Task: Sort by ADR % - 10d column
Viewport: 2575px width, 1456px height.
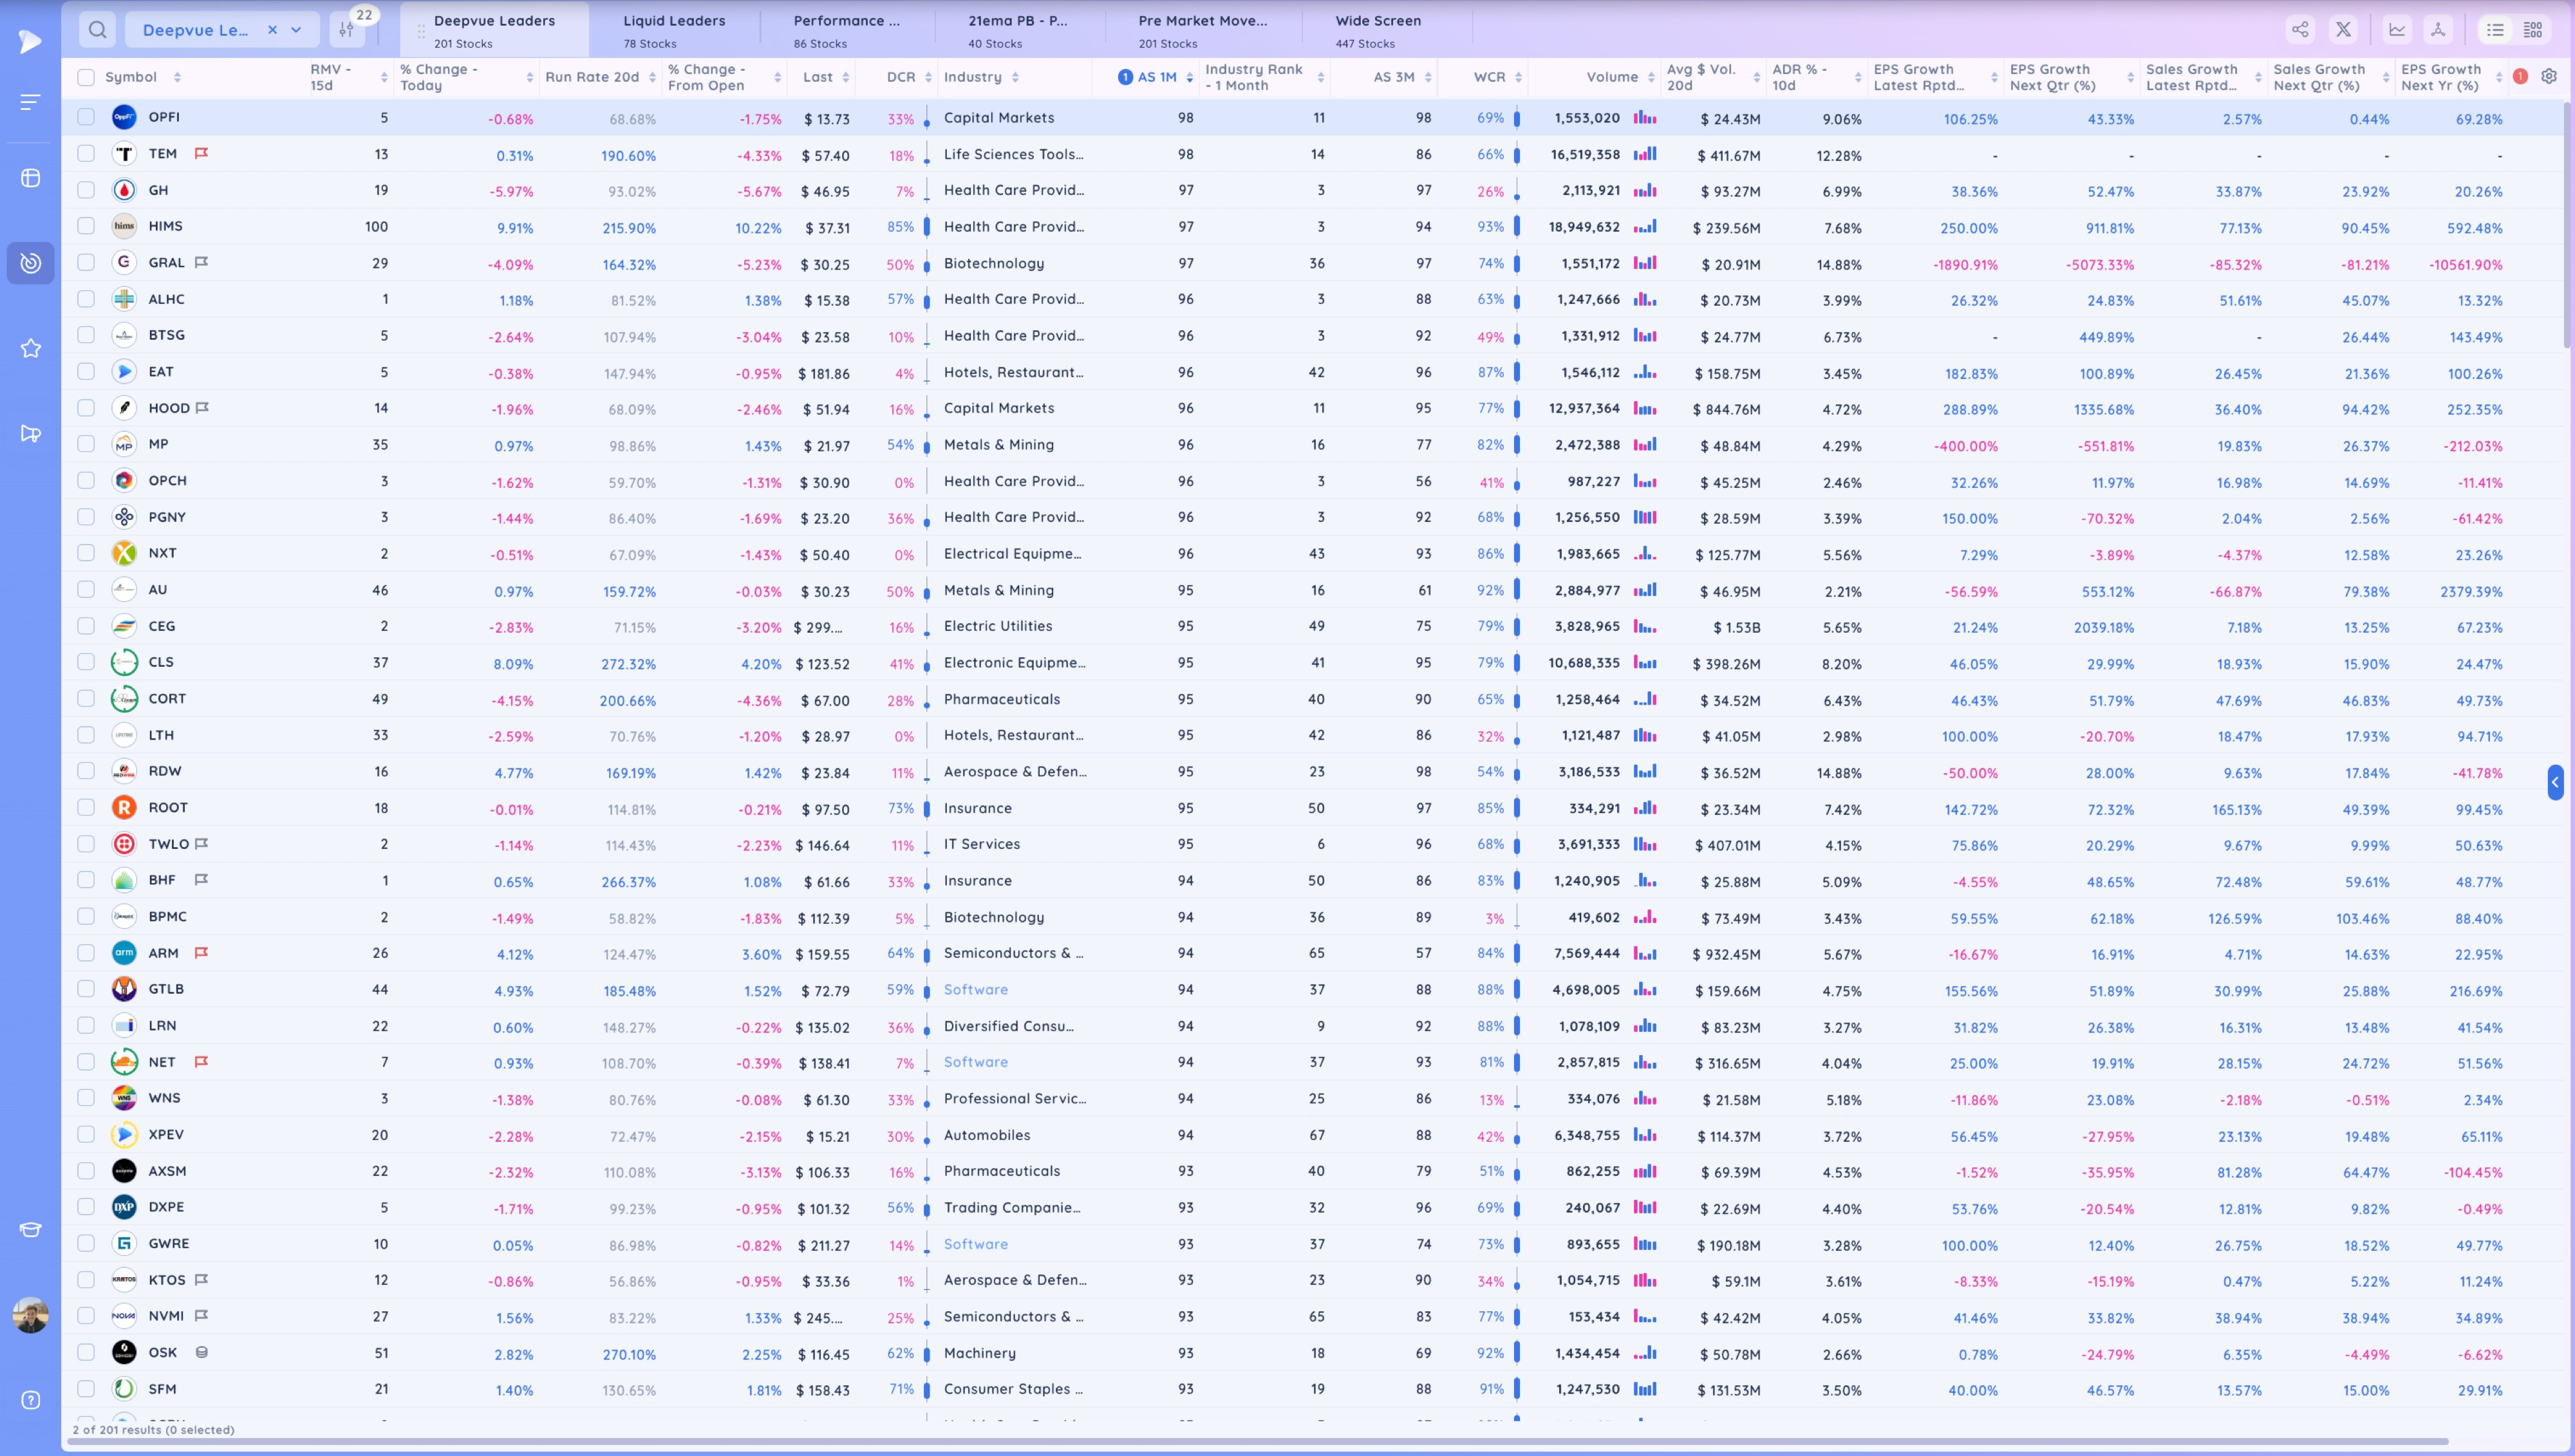Action: (1857, 77)
